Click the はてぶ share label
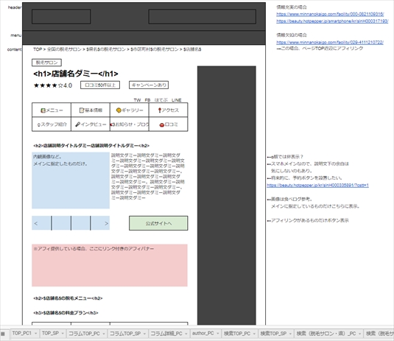 pyautogui.click(x=161, y=100)
